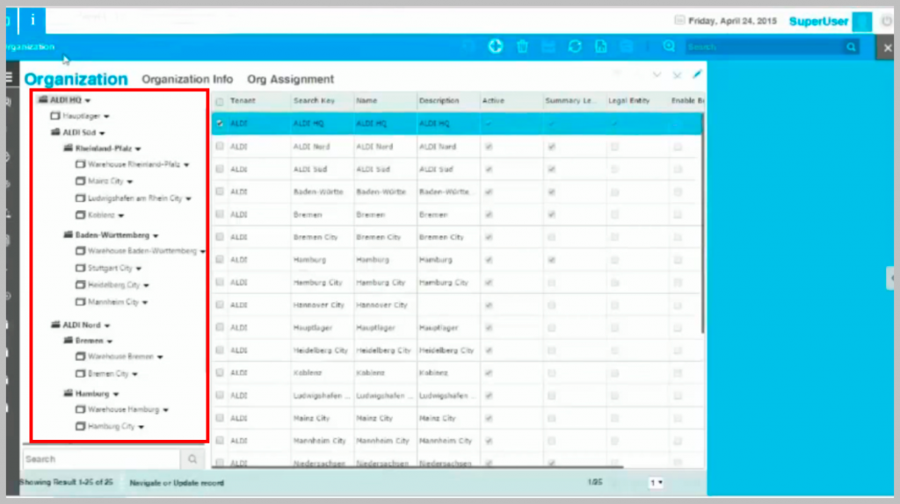Click the magnifier zoom icon left of toolbar search
Viewport: 900px width, 504px height.
tap(669, 47)
